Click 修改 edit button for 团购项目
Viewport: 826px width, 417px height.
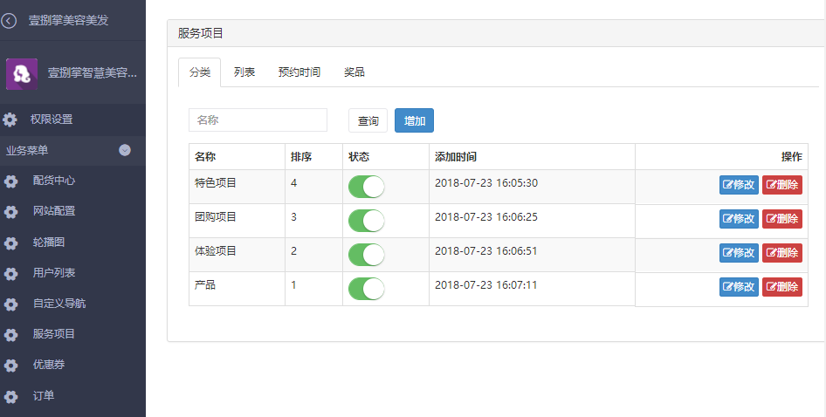(x=739, y=218)
